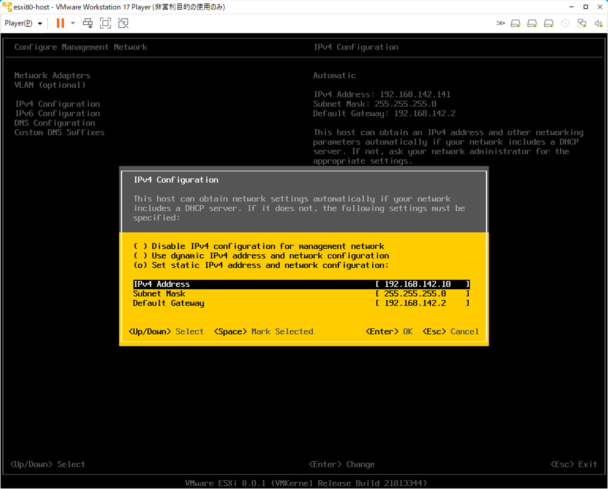
Task: Click the Default Gateway field in the dialog
Action: pyautogui.click(x=301, y=303)
